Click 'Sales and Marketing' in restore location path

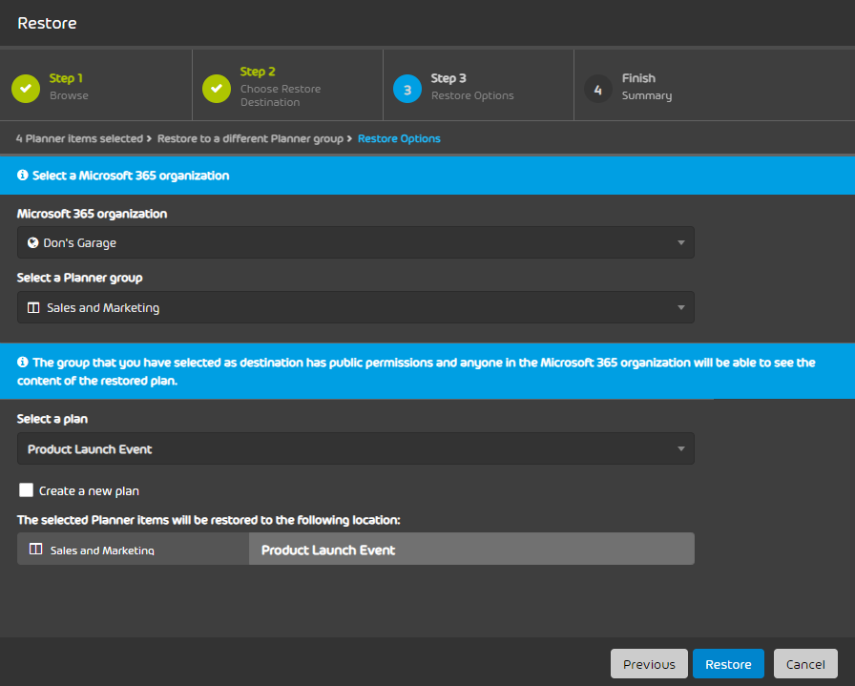tap(102, 551)
